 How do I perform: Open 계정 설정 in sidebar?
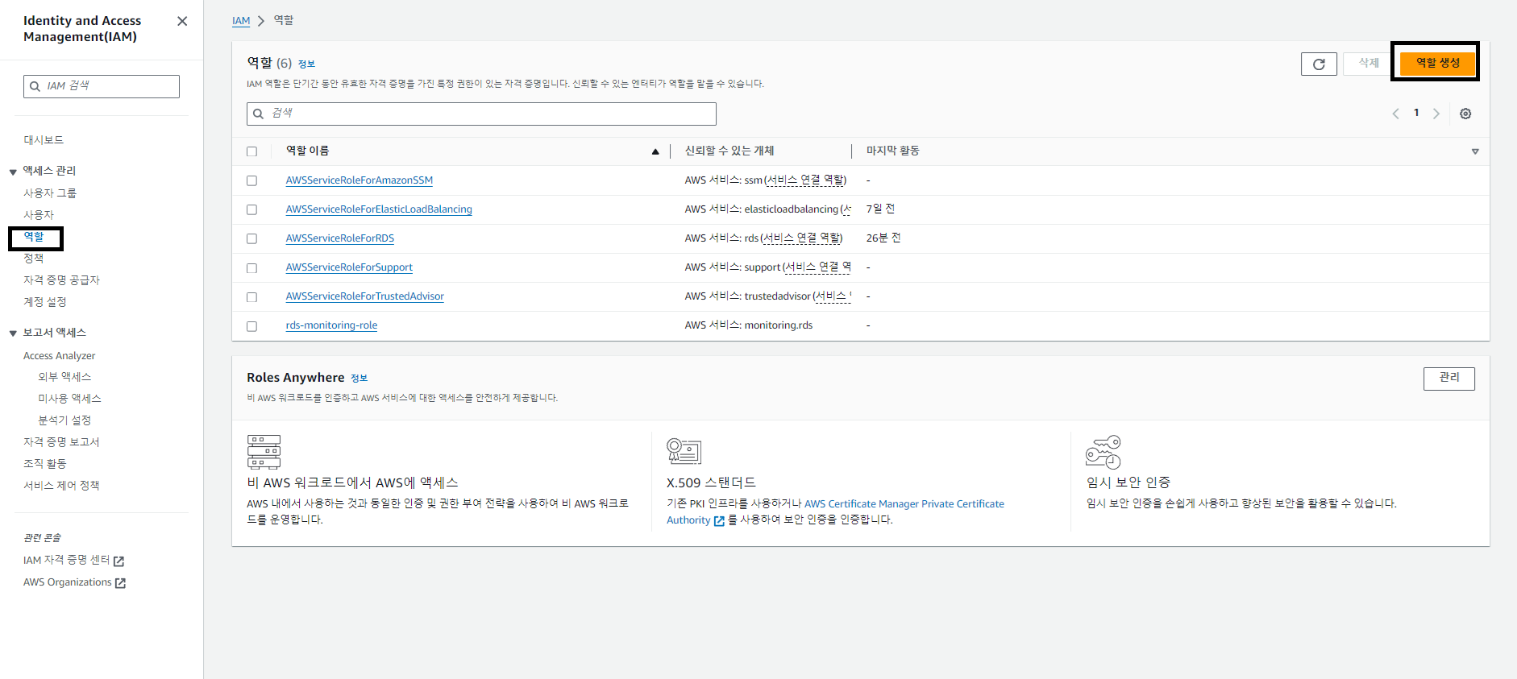(x=45, y=302)
